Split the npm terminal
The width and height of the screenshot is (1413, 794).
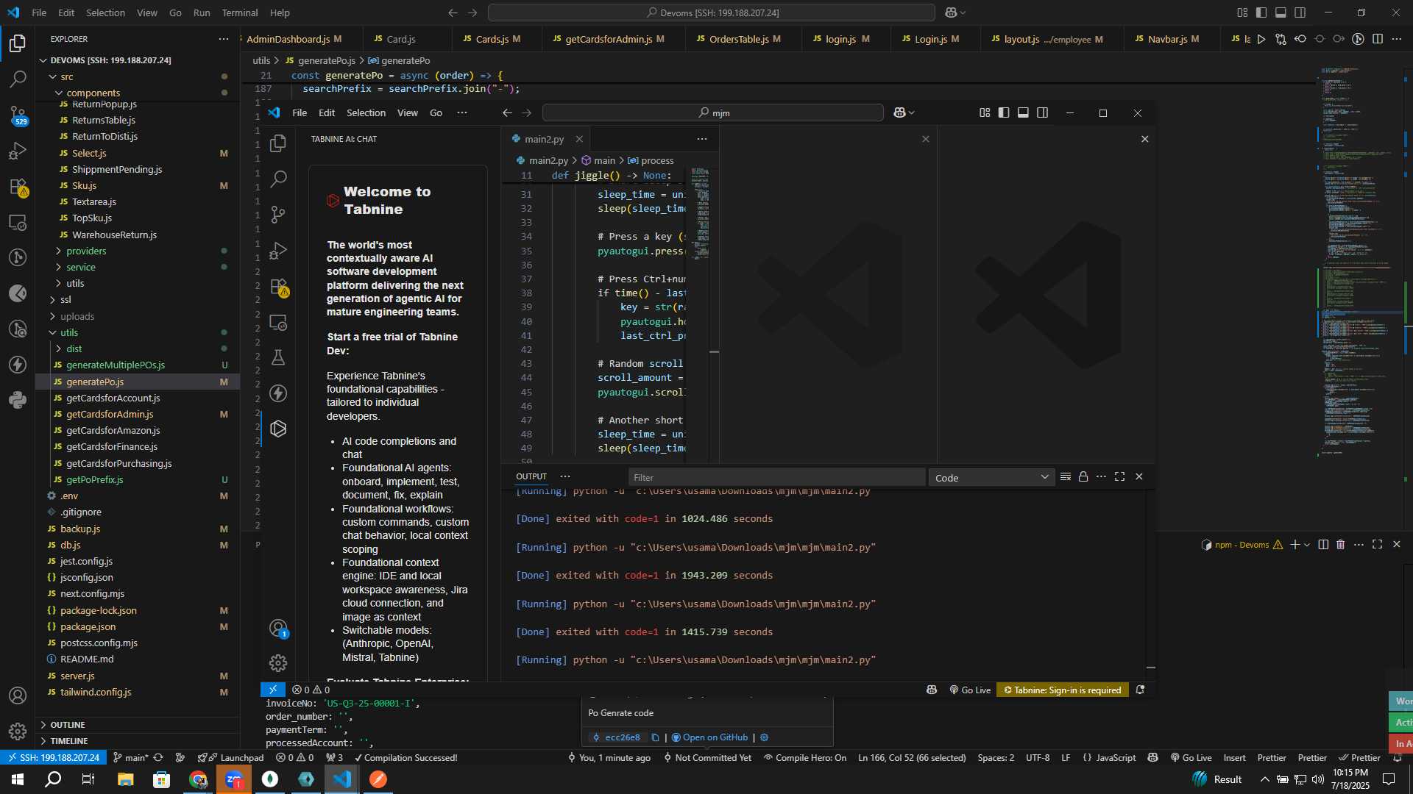[x=1323, y=545]
